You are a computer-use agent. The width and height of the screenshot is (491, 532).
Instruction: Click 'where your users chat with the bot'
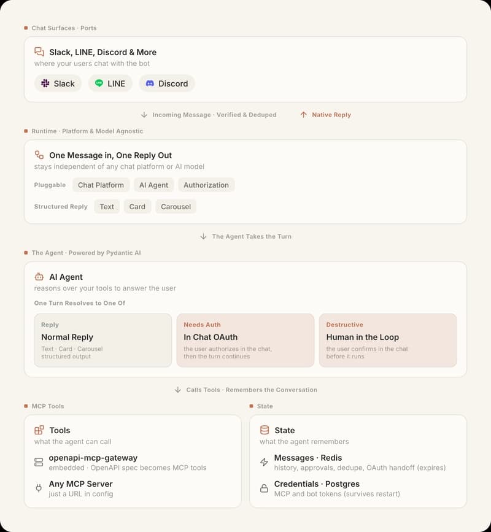coord(91,63)
